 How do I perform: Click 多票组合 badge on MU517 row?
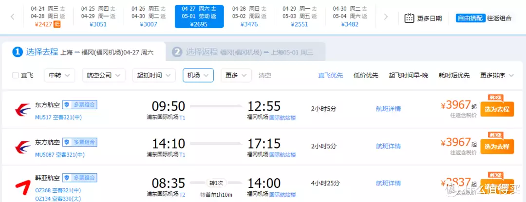coord(80,105)
